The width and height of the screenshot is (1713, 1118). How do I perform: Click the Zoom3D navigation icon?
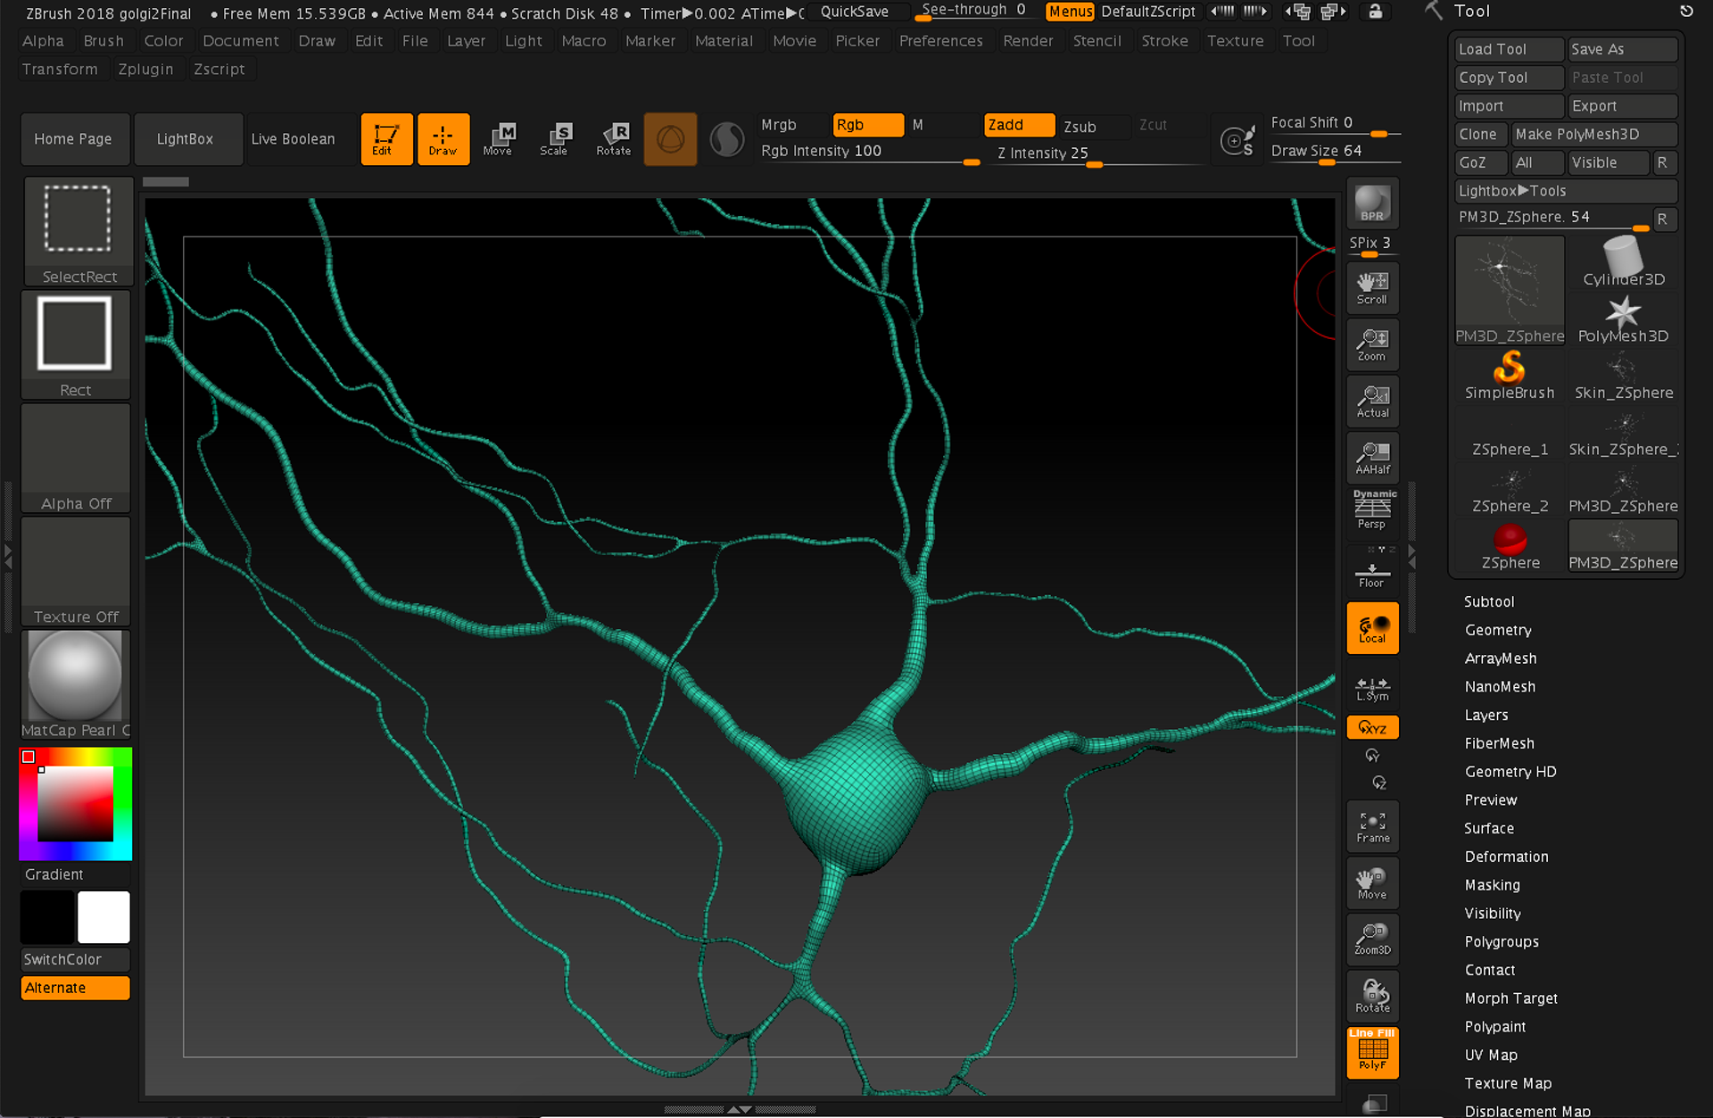point(1372,939)
